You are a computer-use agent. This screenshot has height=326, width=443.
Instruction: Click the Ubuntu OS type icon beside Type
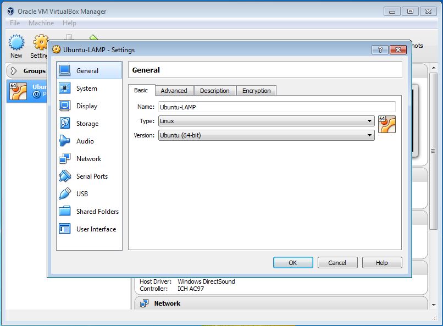pyautogui.click(x=387, y=124)
